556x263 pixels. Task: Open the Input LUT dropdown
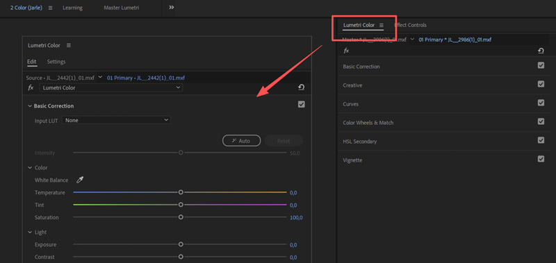116,120
